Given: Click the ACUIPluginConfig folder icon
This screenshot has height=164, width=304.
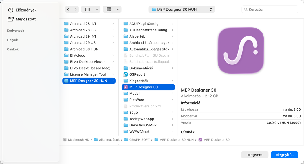Looking at the screenshot, I should pos(126,24).
